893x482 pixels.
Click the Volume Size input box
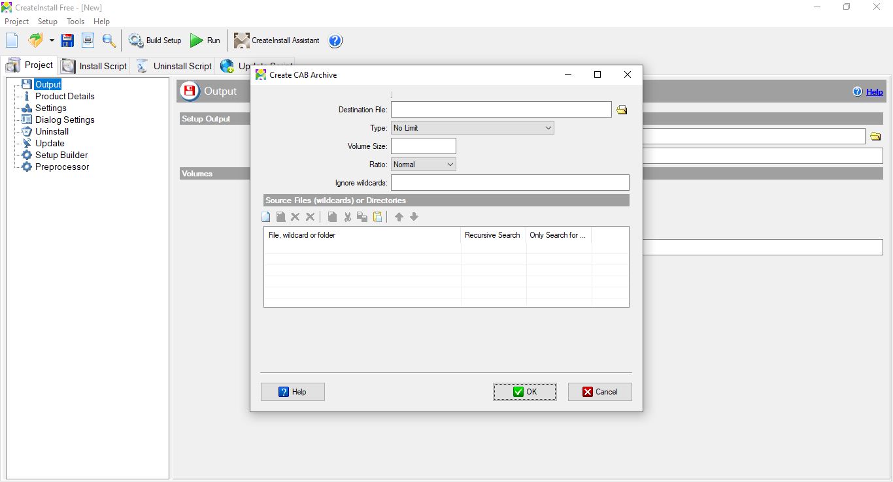click(x=424, y=146)
